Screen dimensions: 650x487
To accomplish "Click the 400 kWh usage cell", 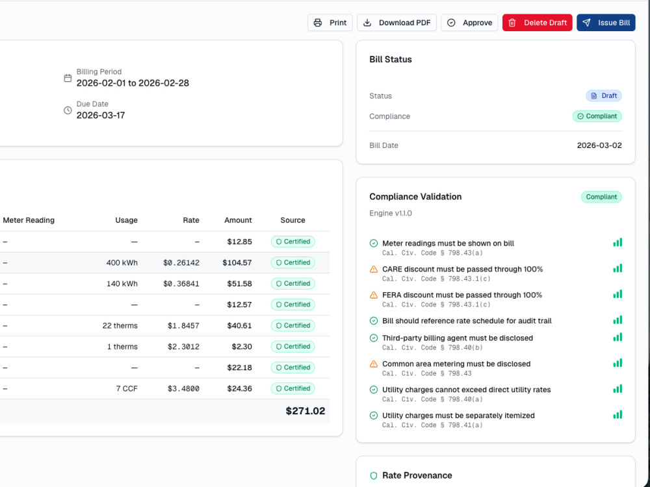I will (122, 262).
